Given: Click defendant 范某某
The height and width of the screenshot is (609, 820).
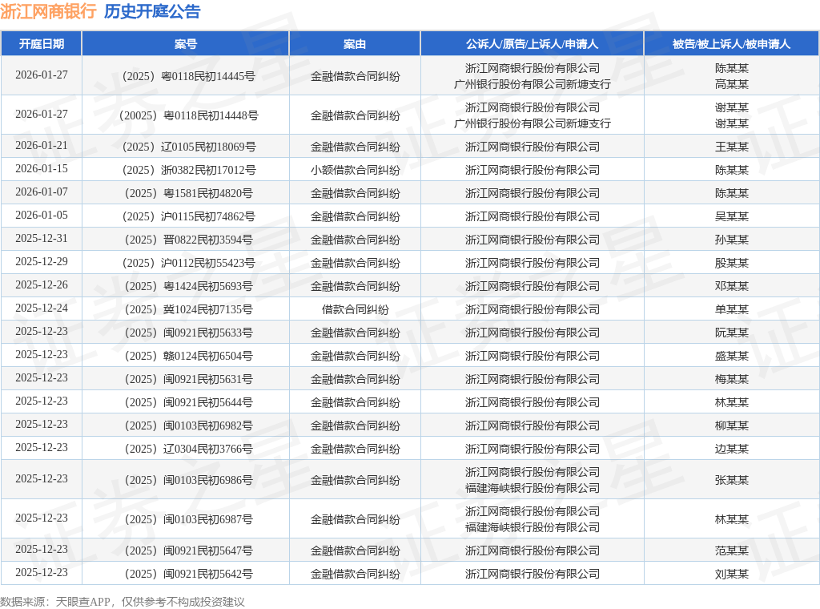Looking at the screenshot, I should coord(732,551).
